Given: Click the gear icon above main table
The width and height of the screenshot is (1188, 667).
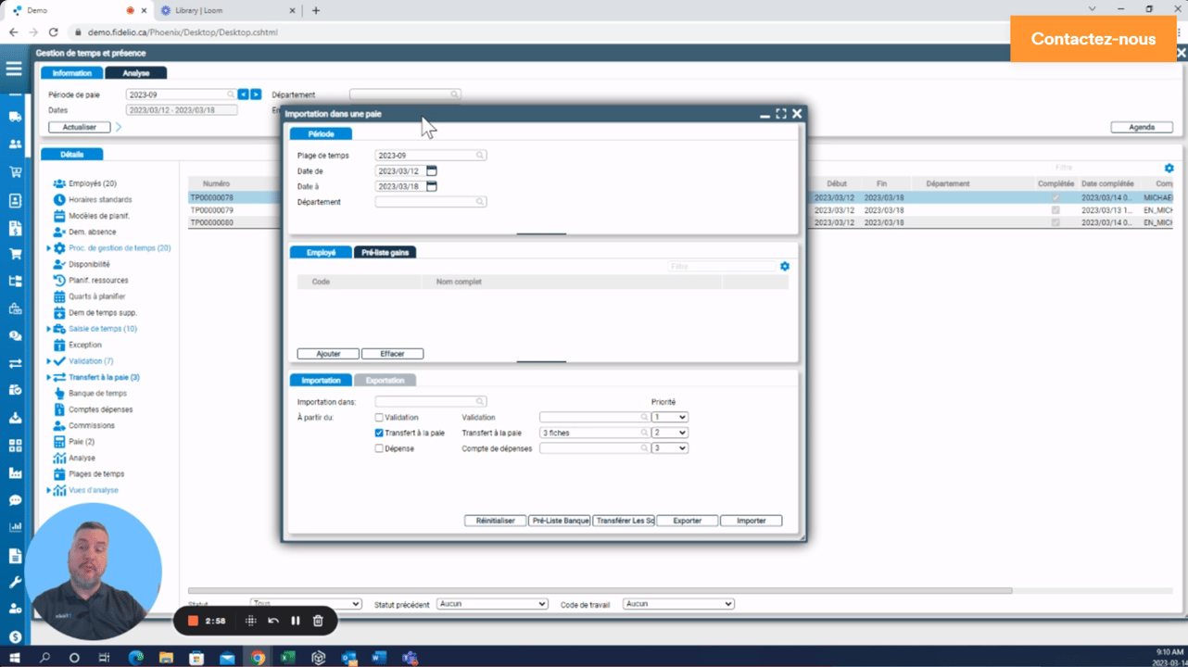Looking at the screenshot, I should [x=1169, y=169].
